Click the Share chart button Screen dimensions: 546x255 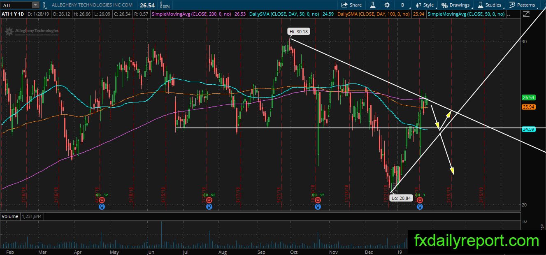click(x=351, y=5)
